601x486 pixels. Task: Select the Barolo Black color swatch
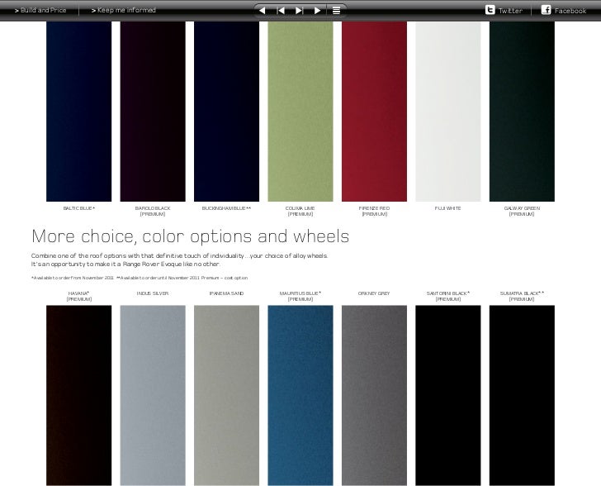click(x=153, y=112)
